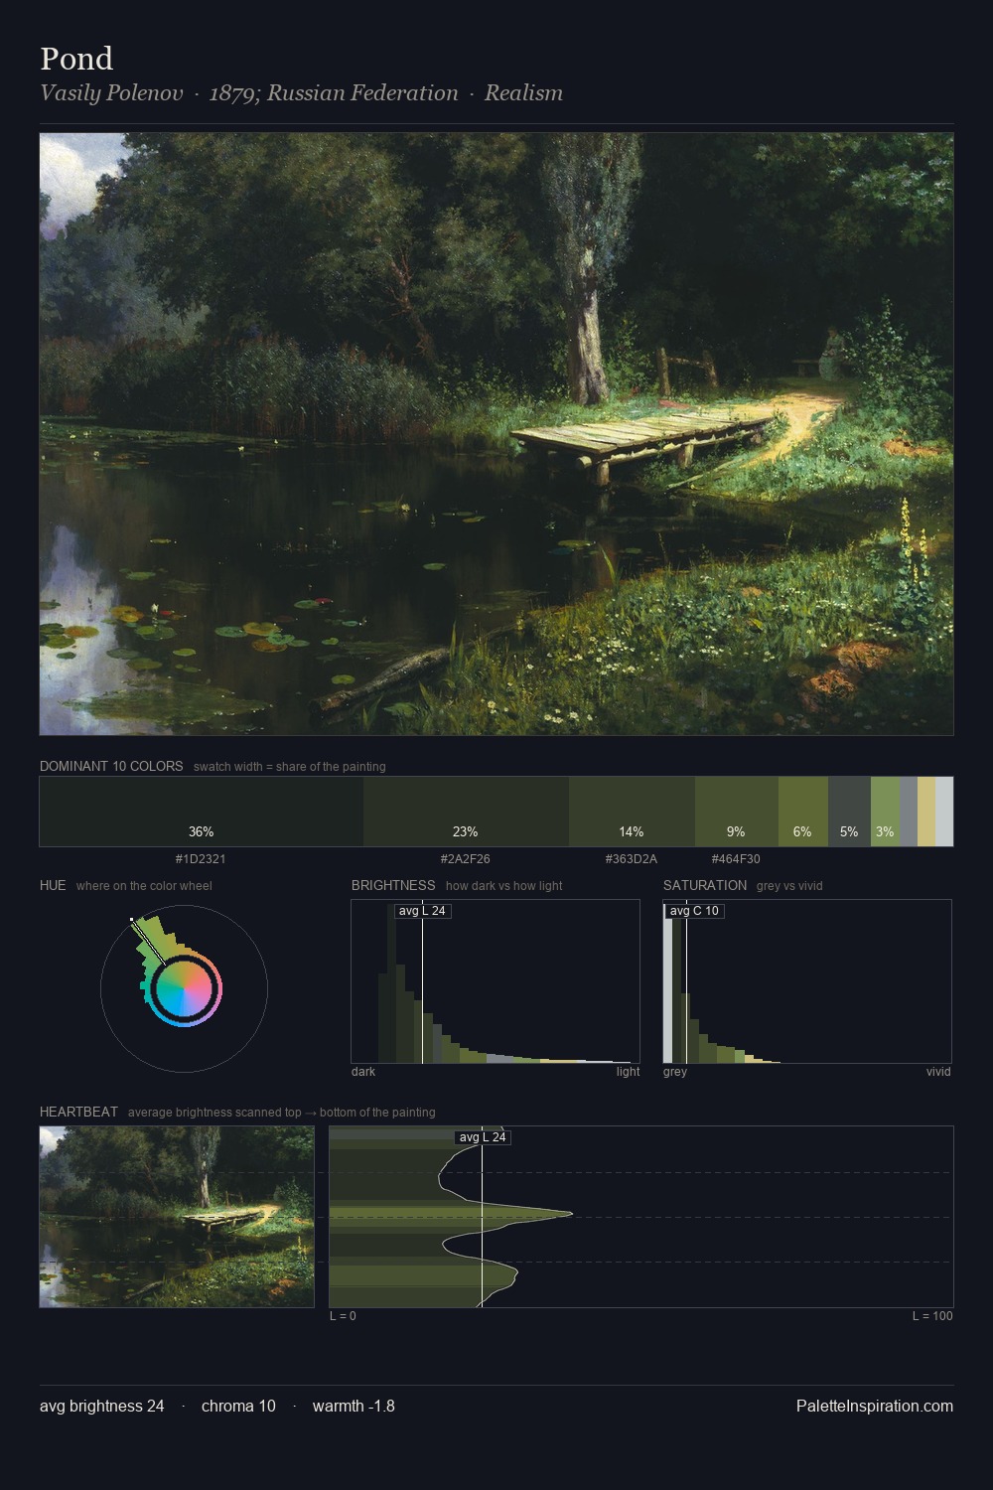The height and width of the screenshot is (1490, 993).
Task: Click the large Pond painting image
Action: tap(496, 434)
